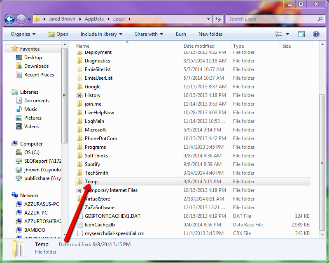This screenshot has height=263, width=329.
Task: Select the Programs folder icon
Action: (x=79, y=147)
